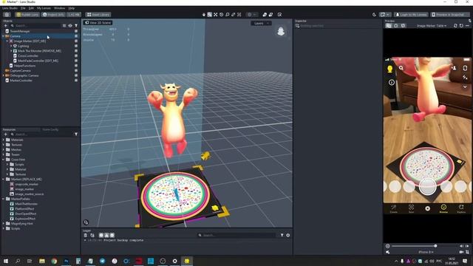Click the rotate tool in the toolbar

(x=222, y=15)
